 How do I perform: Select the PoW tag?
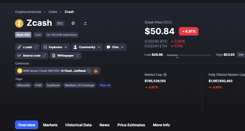tap(38, 85)
